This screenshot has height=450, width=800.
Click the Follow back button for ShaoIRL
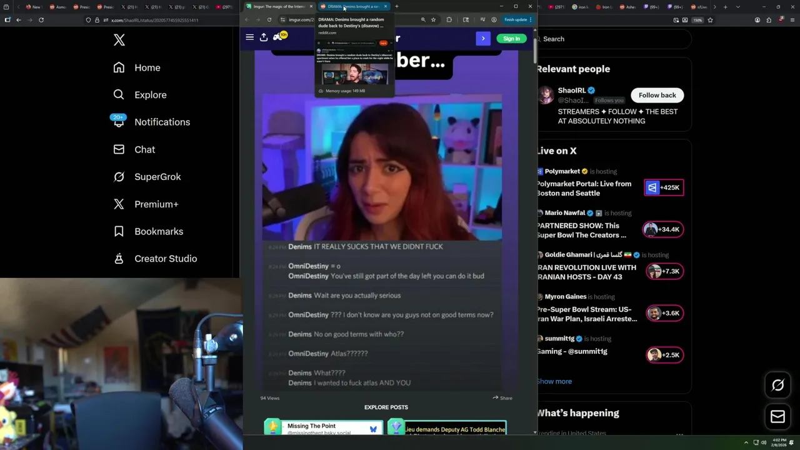(657, 95)
